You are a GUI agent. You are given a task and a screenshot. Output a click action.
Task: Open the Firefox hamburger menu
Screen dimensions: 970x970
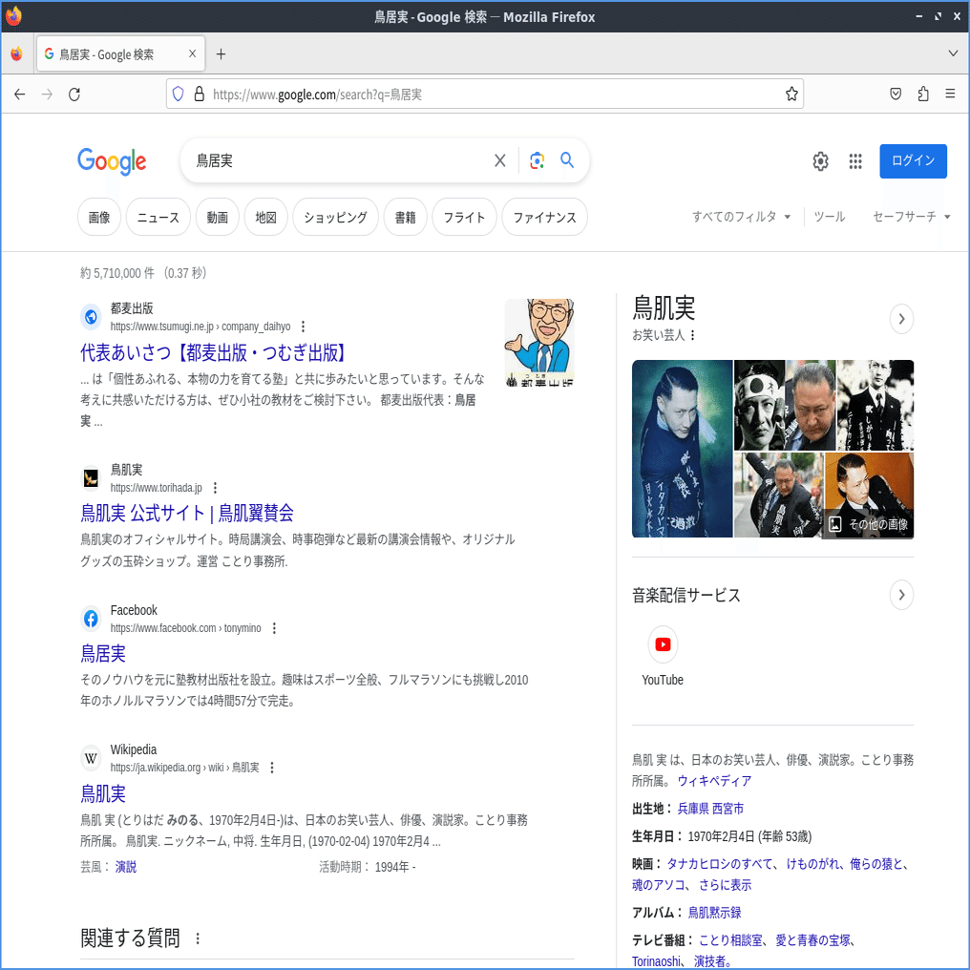[950, 94]
